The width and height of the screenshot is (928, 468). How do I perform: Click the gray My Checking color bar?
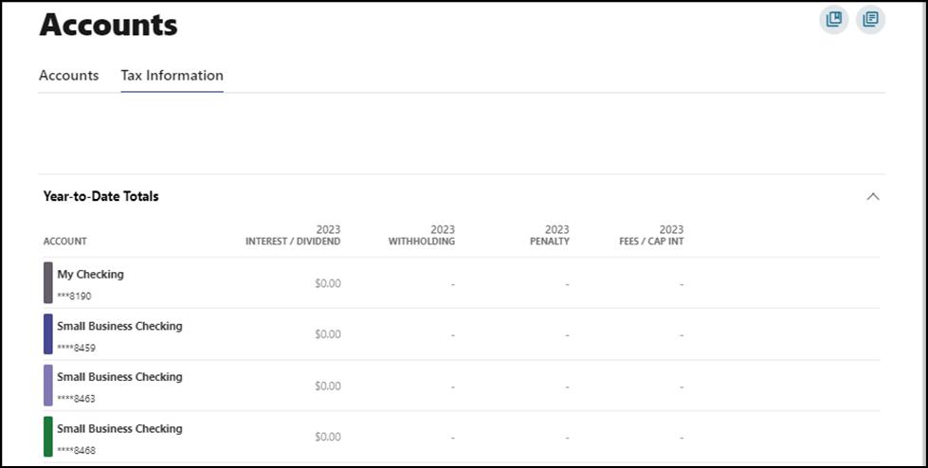[x=48, y=283]
